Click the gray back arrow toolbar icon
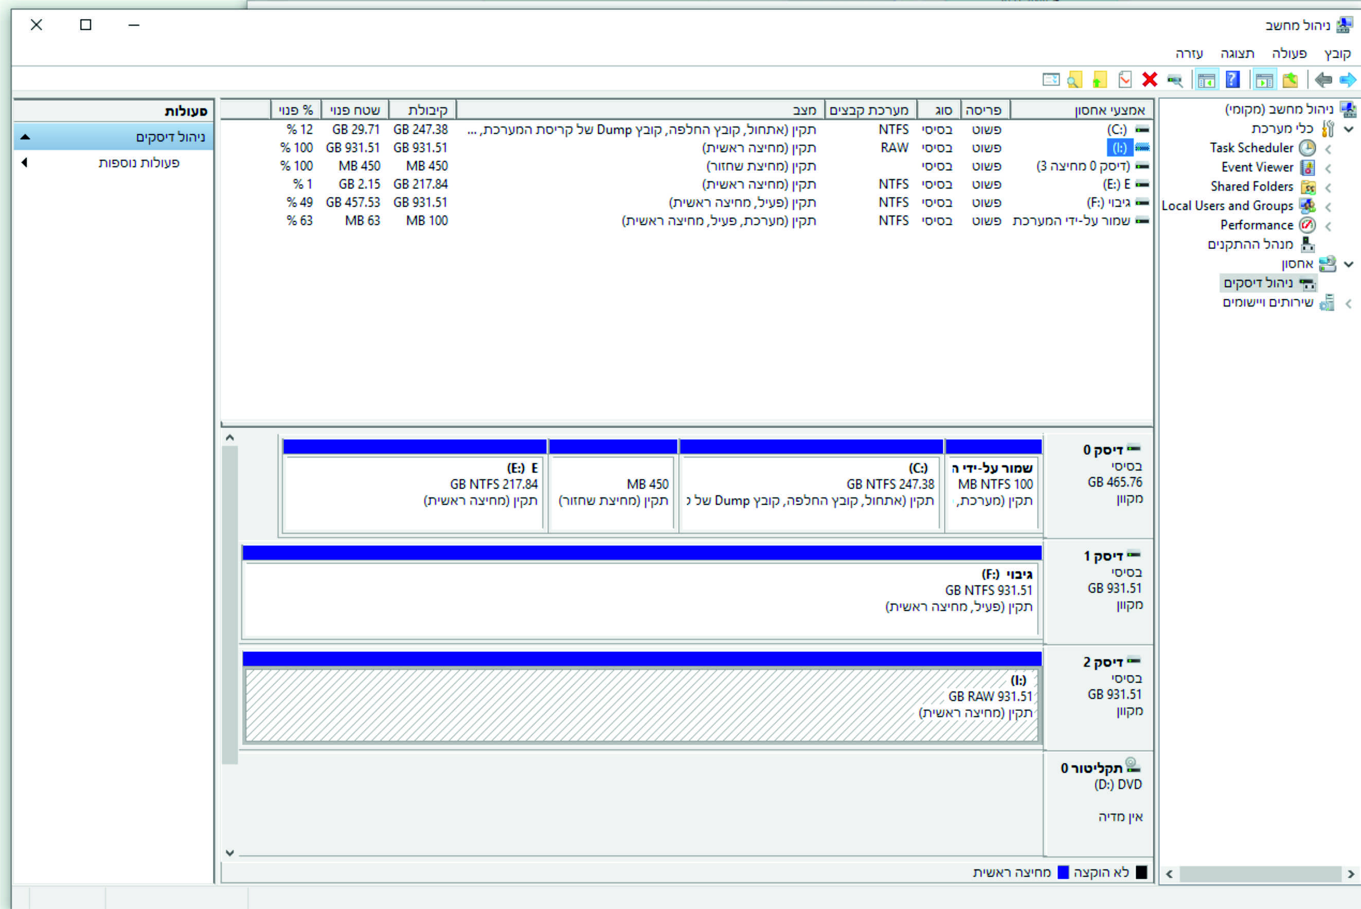Screen dimensions: 1361x909 1323,79
